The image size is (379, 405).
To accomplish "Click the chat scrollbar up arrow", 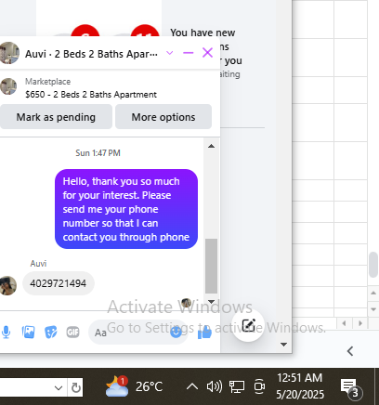I will (211, 146).
